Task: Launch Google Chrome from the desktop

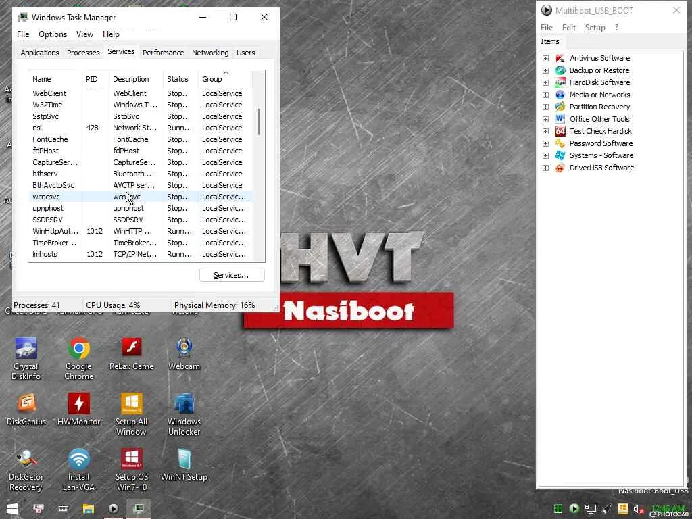Action: (78, 358)
